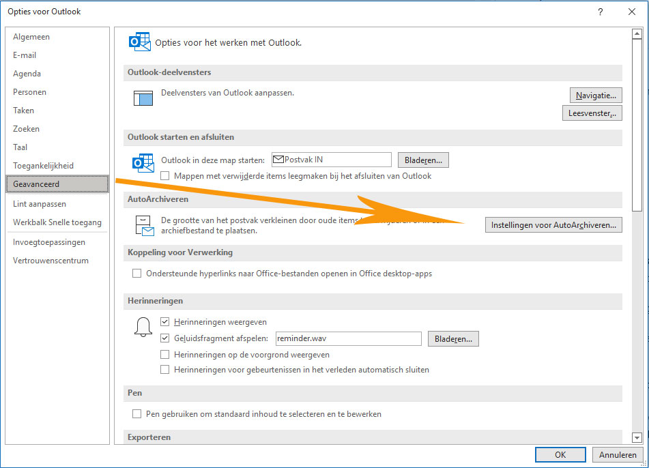Toggle 'Herinneringen weergeven' checkbox
This screenshot has height=468, width=649.
click(165, 322)
